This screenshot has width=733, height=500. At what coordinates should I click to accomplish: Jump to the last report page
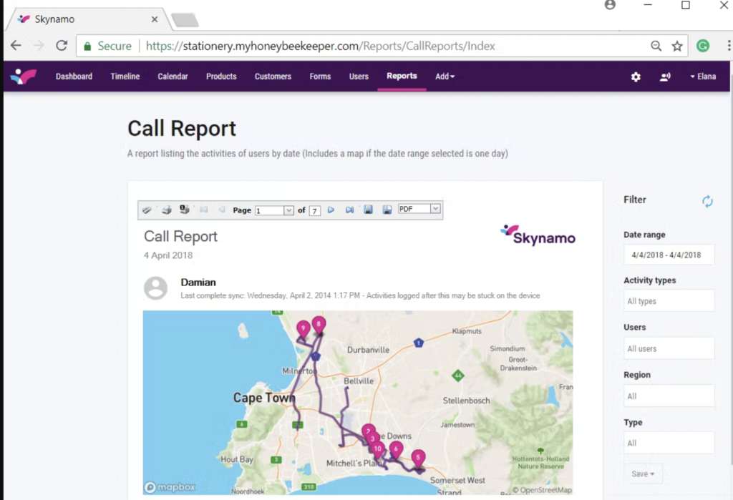pyautogui.click(x=349, y=210)
